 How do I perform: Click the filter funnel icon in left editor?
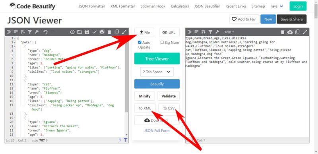(x=30, y=32)
